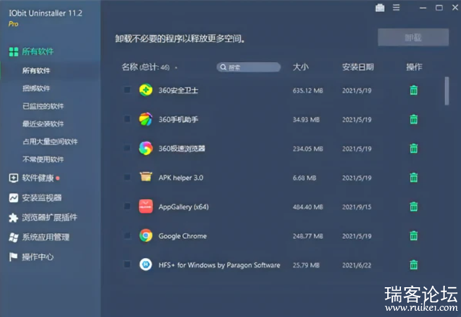Select the Google Chrome row name
Viewport: 461px width, 317px height.
183,236
